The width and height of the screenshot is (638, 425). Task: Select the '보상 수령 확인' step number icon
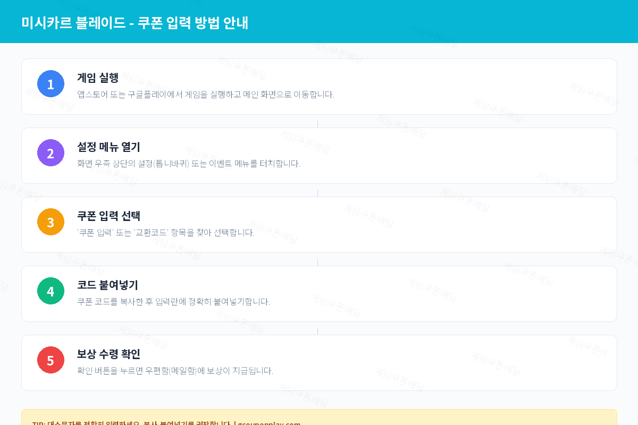(x=51, y=360)
